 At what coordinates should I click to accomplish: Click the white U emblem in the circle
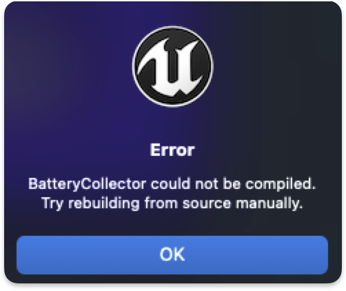coord(171,68)
